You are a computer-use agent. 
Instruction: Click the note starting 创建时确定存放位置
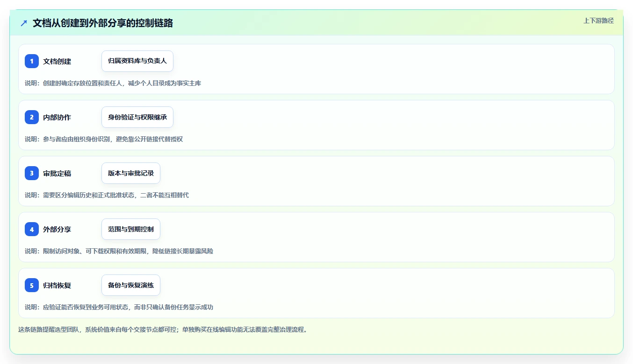[113, 83]
